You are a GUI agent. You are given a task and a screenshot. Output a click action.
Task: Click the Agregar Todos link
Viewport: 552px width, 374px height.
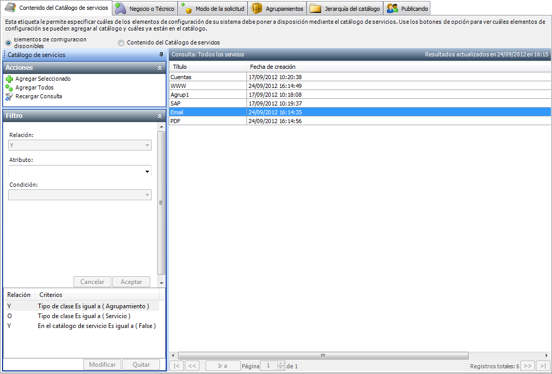coord(35,87)
